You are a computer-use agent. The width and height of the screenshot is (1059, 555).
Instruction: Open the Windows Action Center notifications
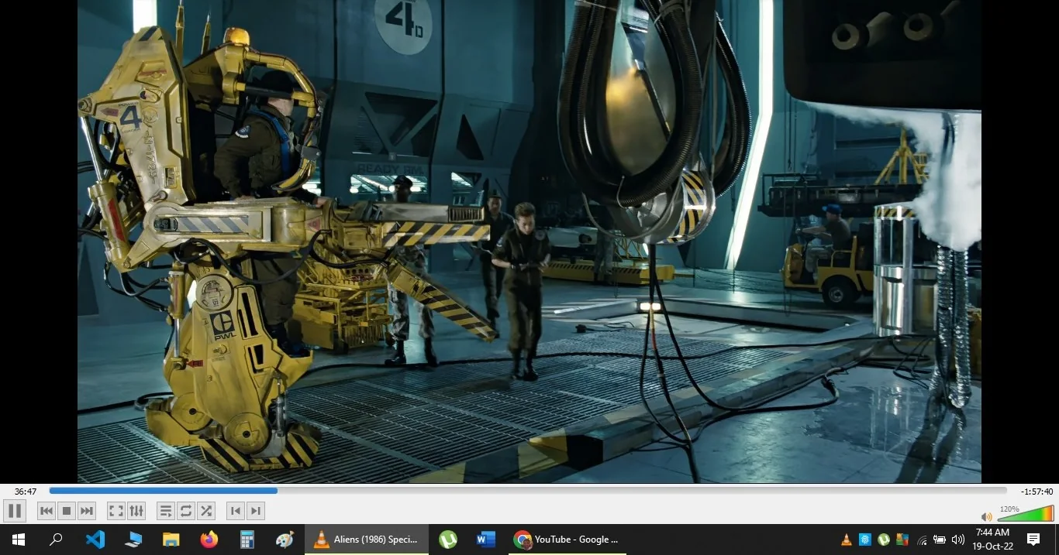[x=1033, y=540]
